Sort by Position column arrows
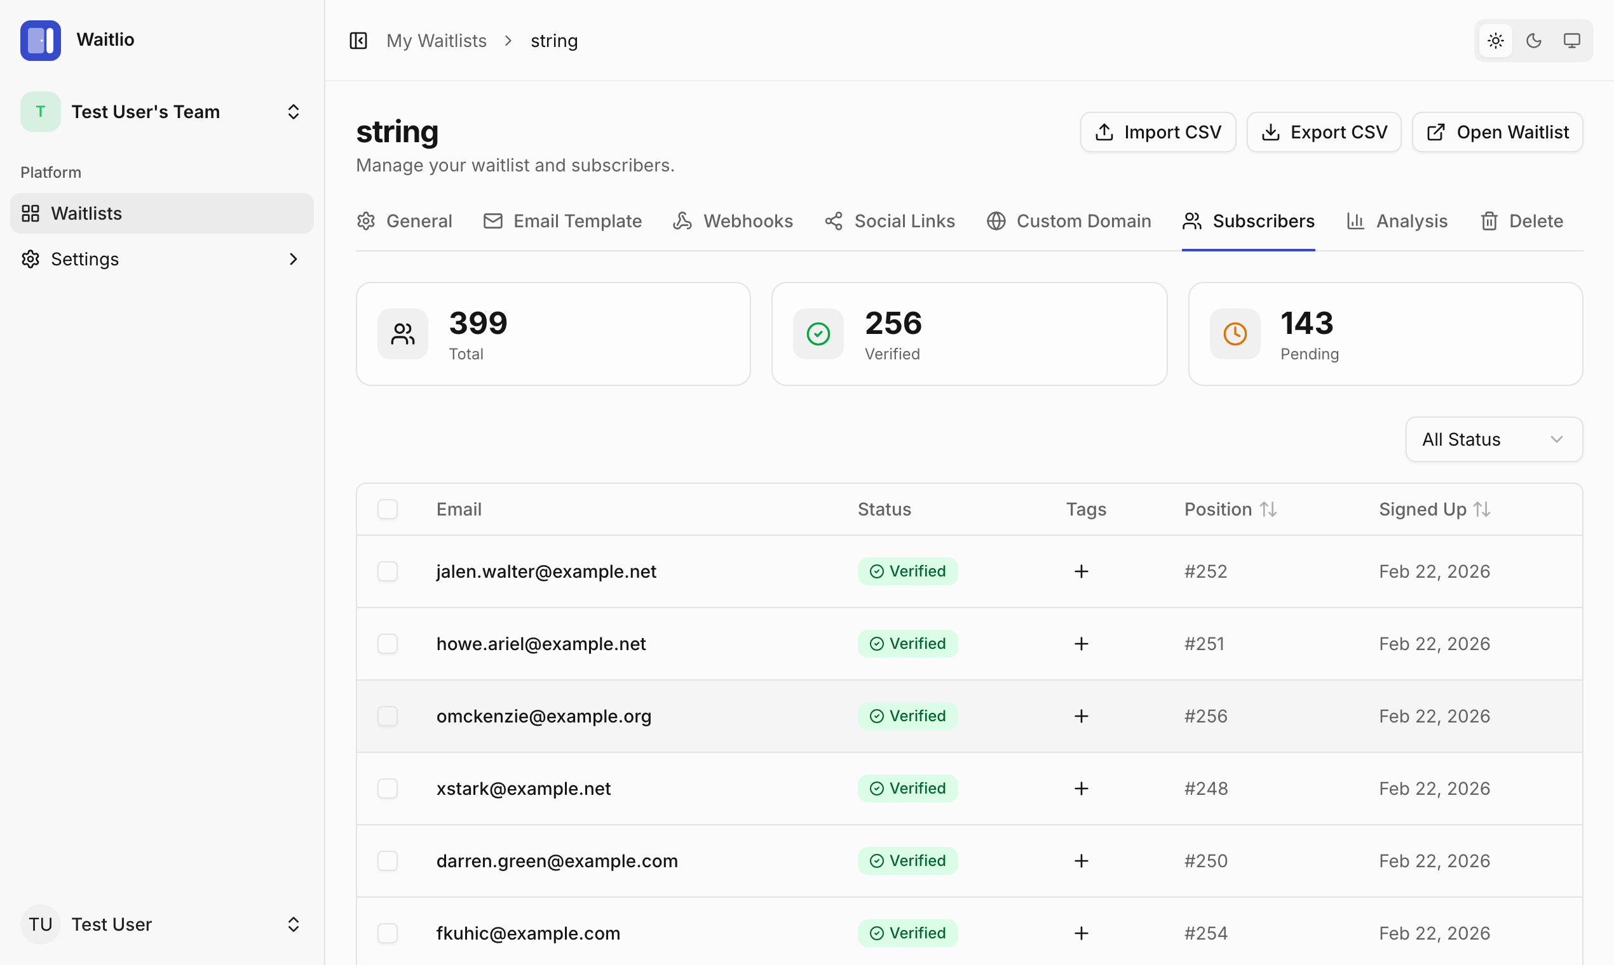 tap(1268, 509)
